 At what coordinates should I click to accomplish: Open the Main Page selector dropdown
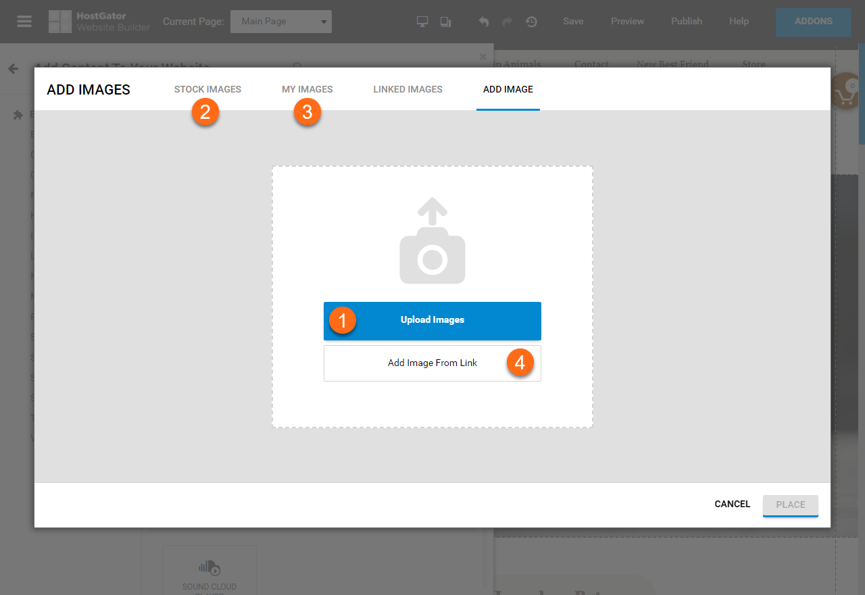(x=280, y=21)
